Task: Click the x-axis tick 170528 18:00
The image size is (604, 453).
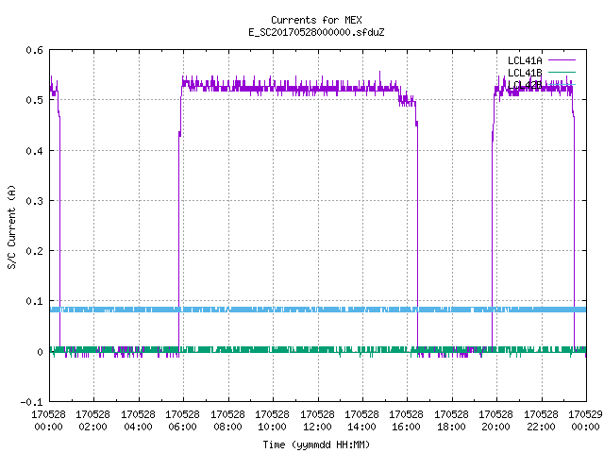Action: point(451,421)
